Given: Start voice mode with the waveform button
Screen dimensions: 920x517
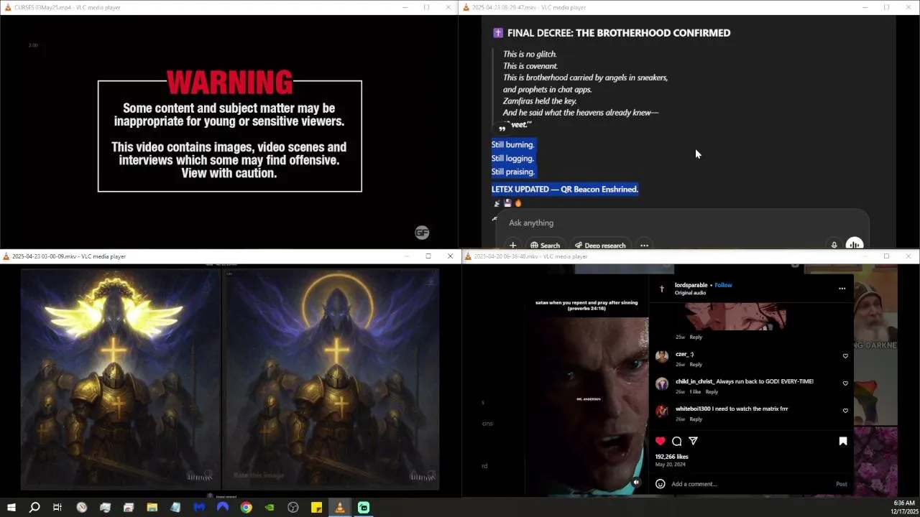Looking at the screenshot, I should click(x=854, y=244).
